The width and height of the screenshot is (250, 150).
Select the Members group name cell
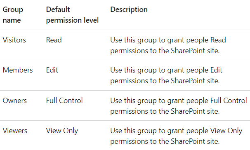(18, 70)
